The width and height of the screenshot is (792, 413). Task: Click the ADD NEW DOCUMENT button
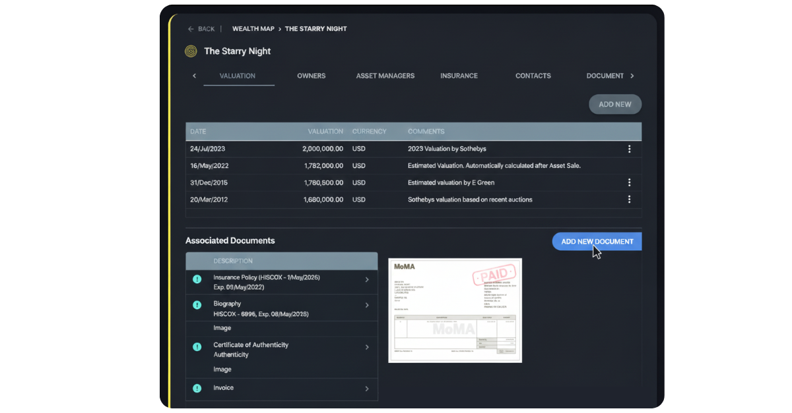coord(596,241)
